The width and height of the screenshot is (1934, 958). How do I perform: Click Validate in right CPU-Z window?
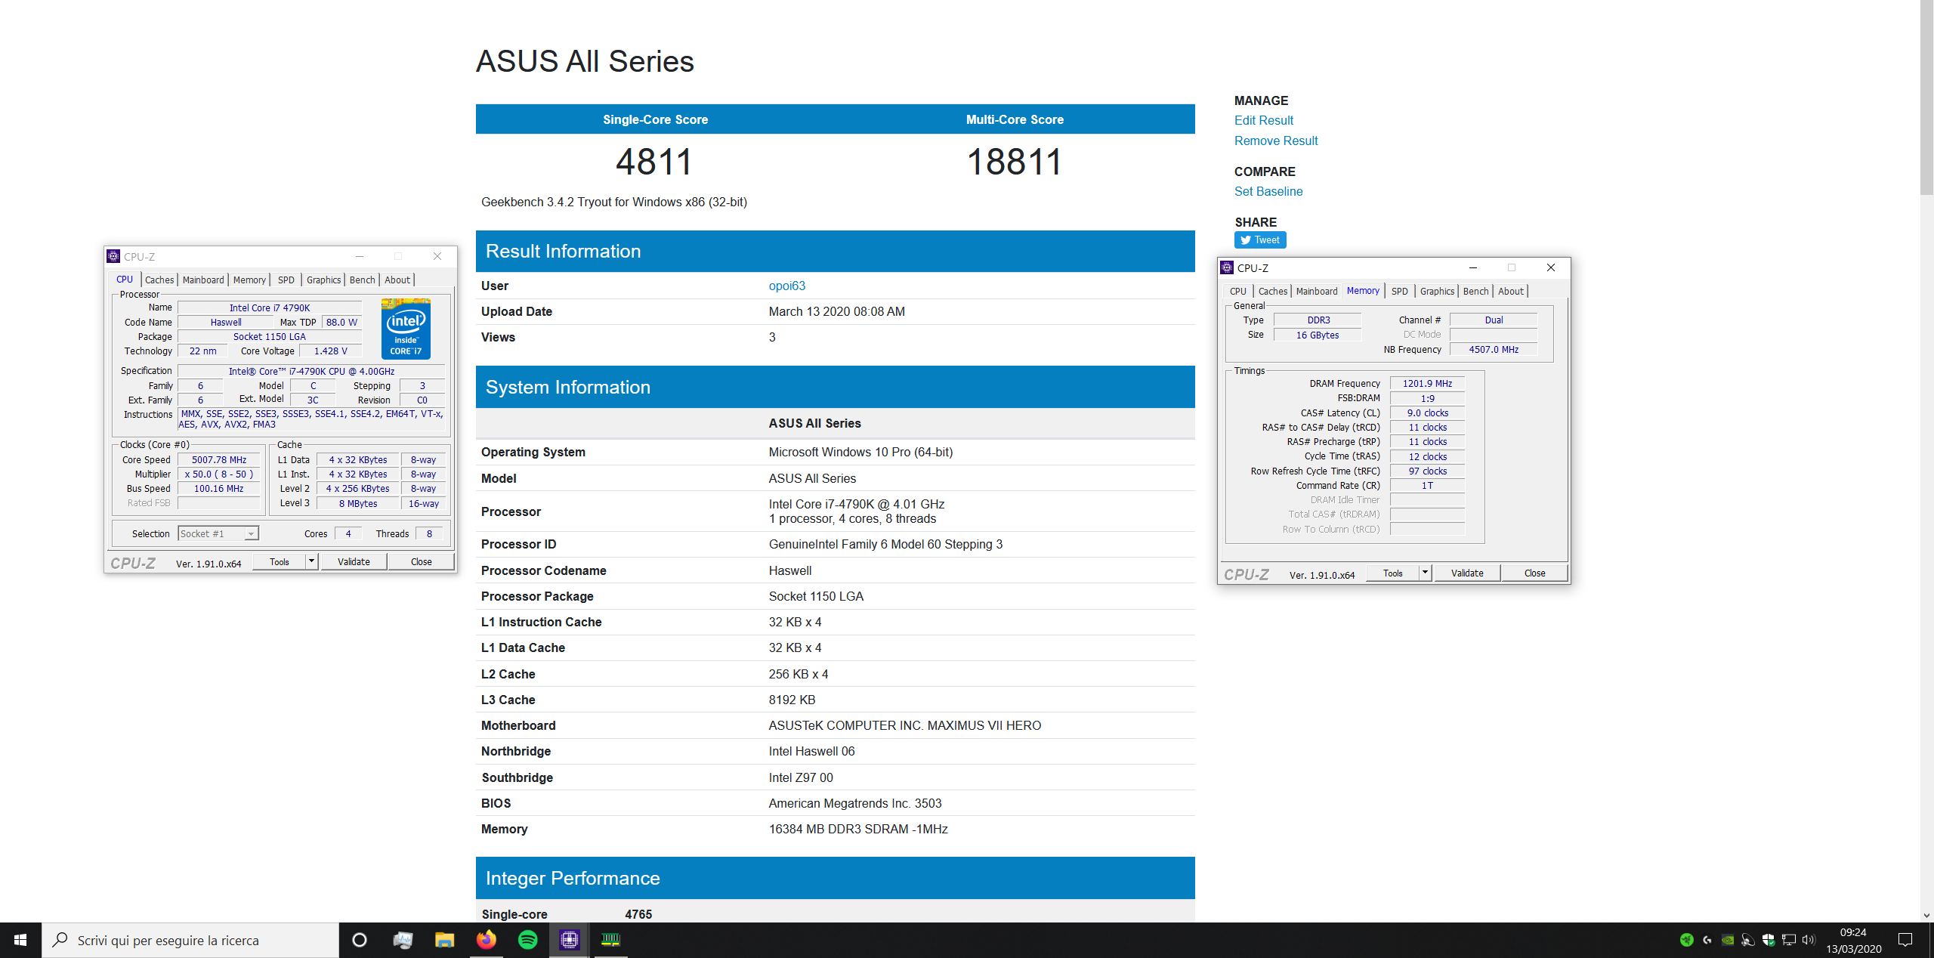point(1467,573)
